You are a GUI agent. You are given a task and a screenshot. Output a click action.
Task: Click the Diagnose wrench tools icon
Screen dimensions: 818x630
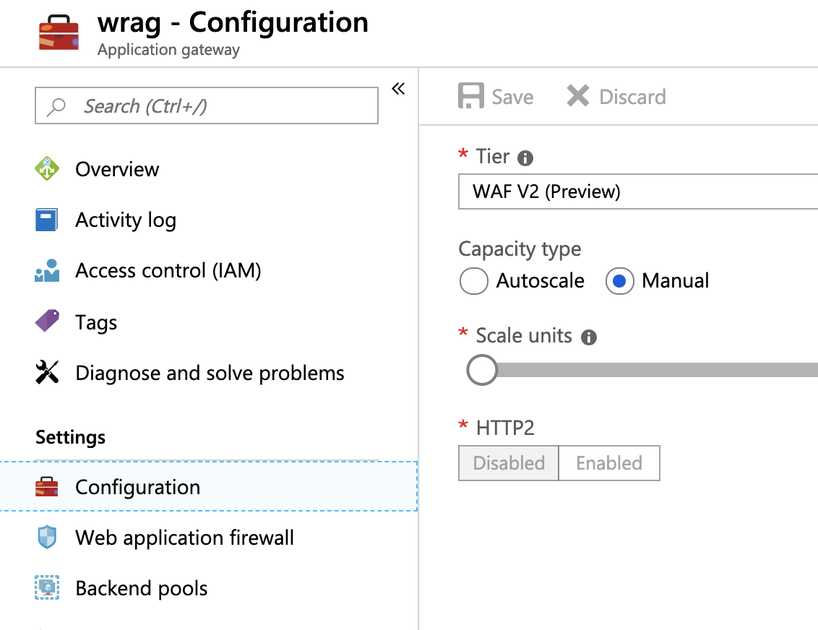click(x=47, y=373)
